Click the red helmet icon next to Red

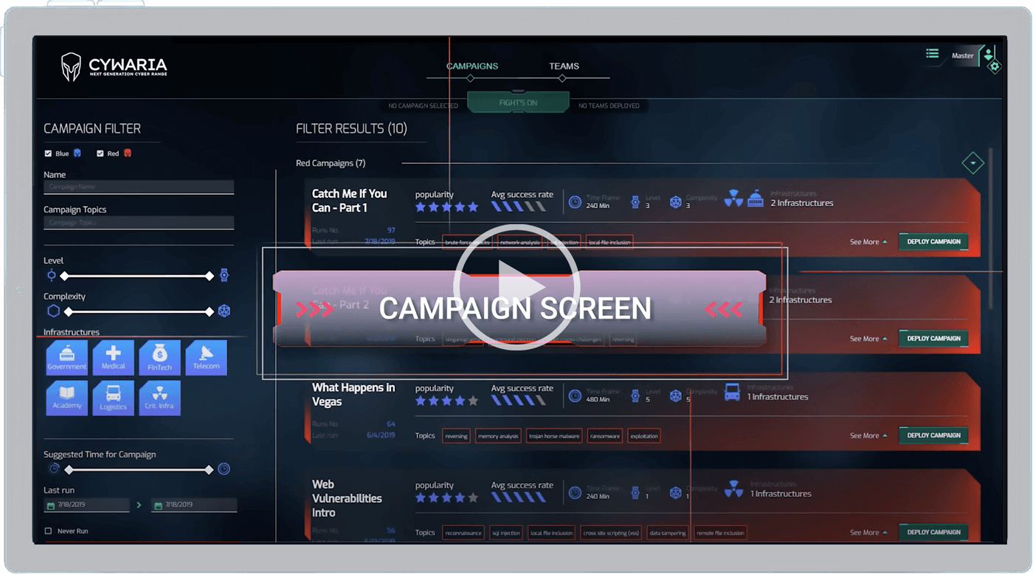pos(127,153)
